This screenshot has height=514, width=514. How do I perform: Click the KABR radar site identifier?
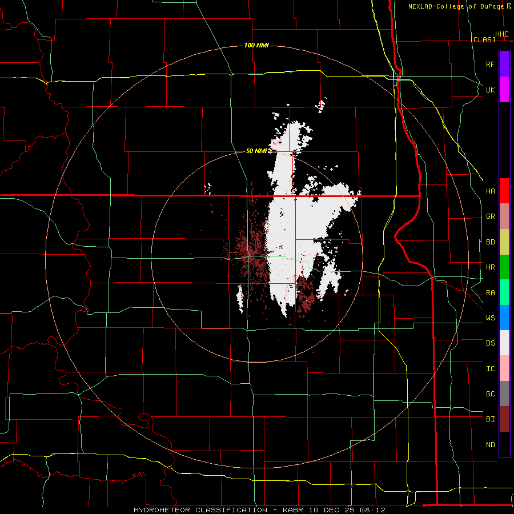pos(293,510)
